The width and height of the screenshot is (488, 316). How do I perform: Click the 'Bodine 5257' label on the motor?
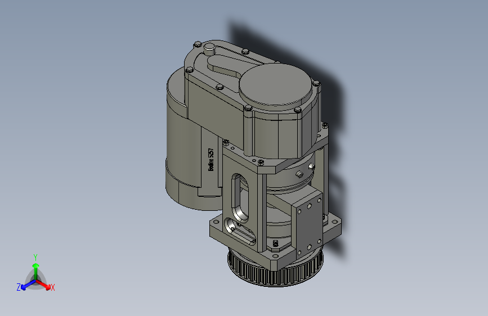point(211,159)
